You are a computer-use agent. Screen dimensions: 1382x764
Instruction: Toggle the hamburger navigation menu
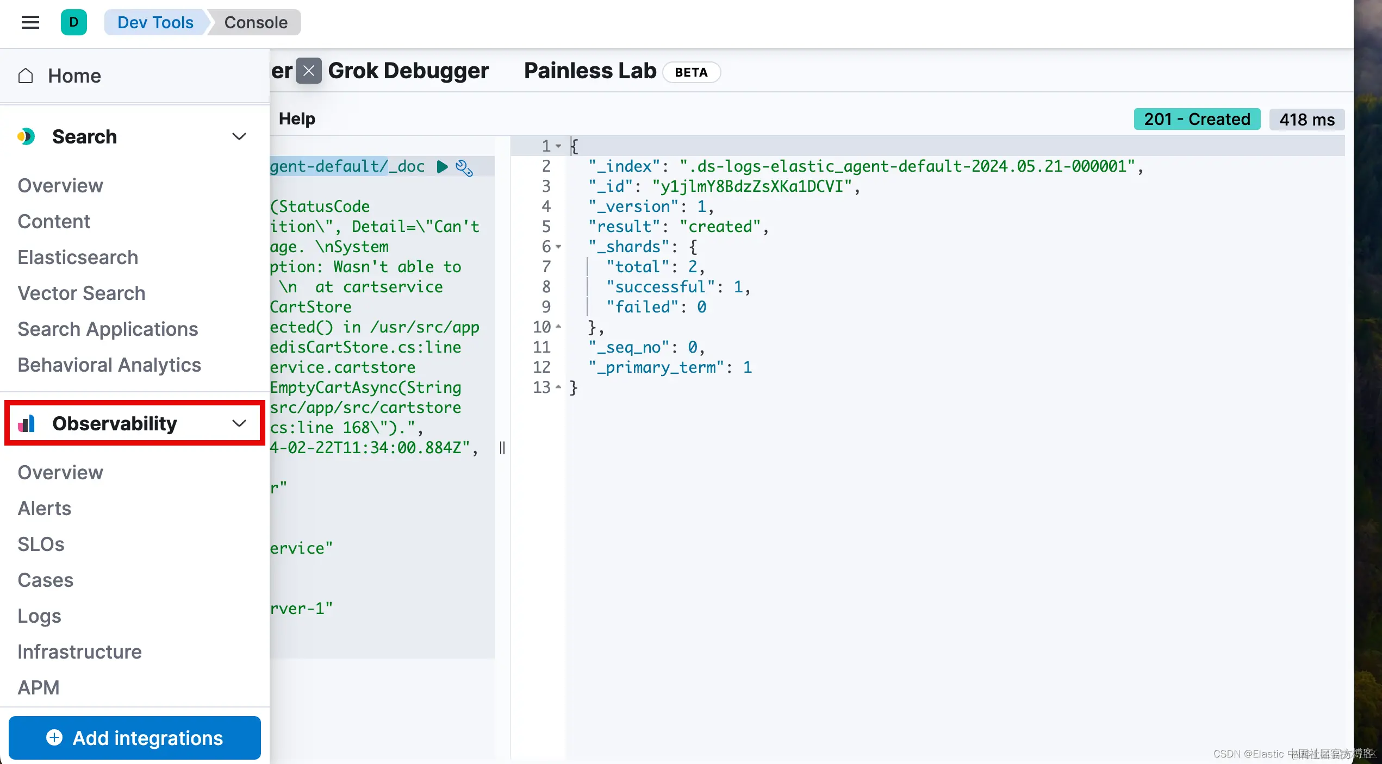pyautogui.click(x=30, y=22)
